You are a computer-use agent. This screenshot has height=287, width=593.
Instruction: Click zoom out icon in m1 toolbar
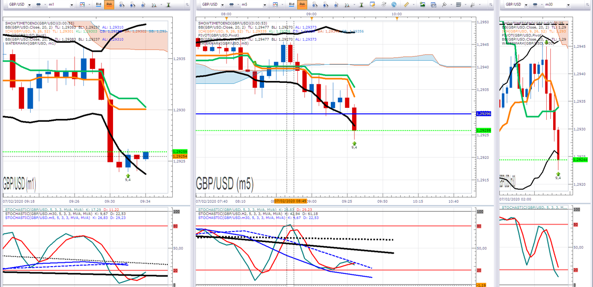click(132, 5)
